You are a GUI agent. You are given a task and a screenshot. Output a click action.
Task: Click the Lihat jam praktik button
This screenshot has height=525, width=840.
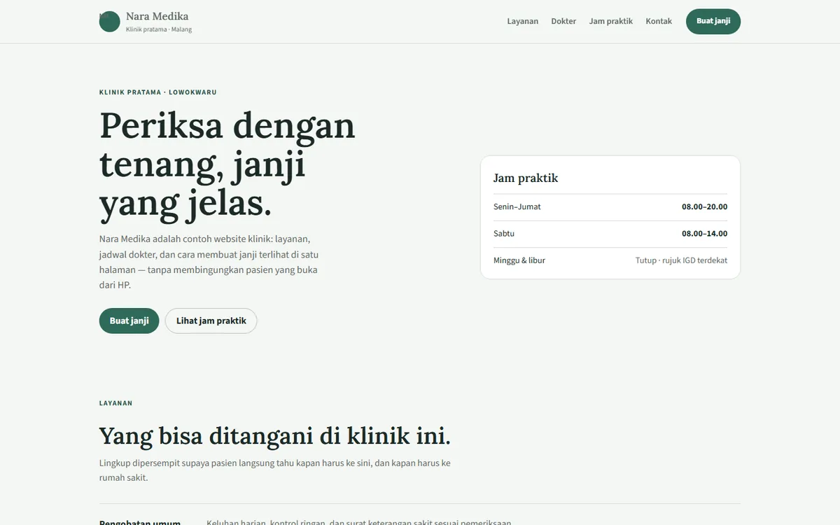click(211, 321)
